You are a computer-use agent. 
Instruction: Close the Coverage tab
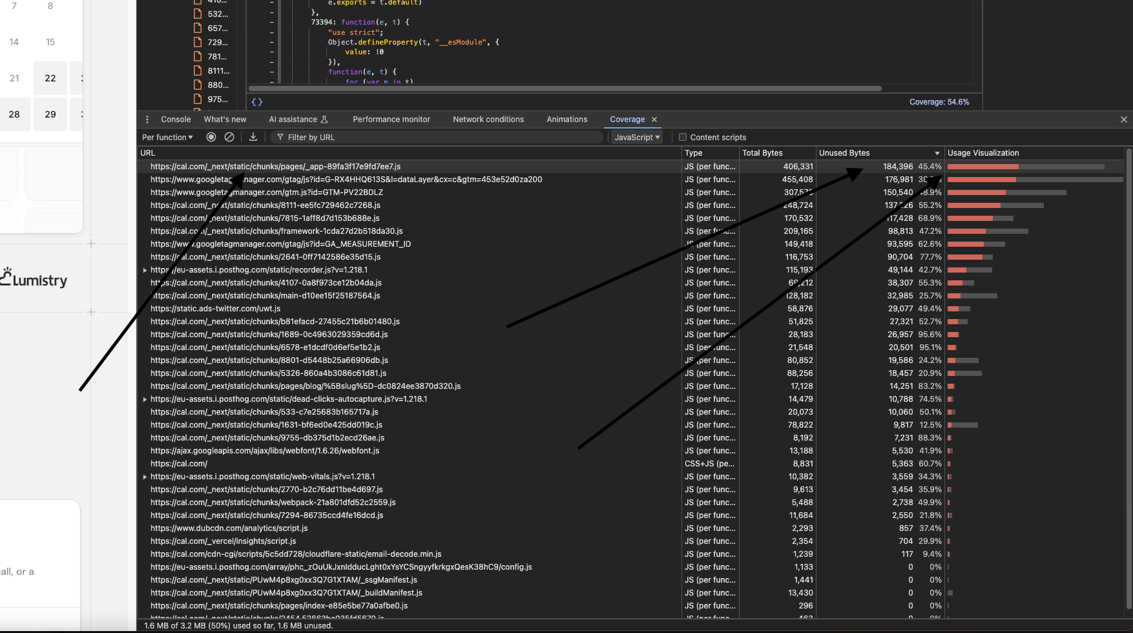pos(654,119)
